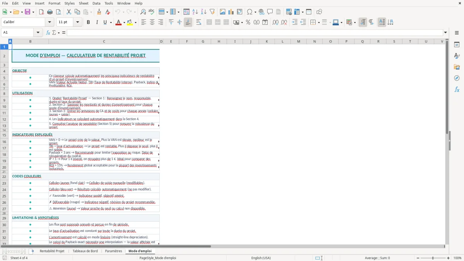Click the Insert Image icon

223,12
